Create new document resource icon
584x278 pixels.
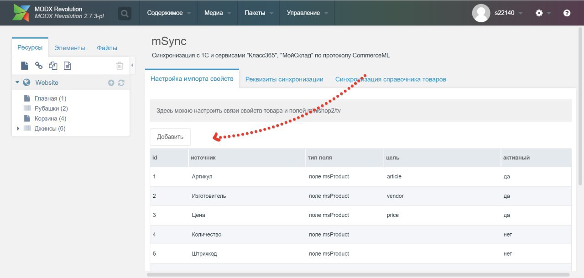25,66
